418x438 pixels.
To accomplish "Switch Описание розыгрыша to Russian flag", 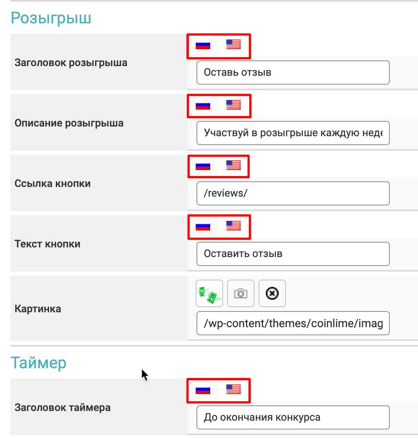I will point(203,106).
